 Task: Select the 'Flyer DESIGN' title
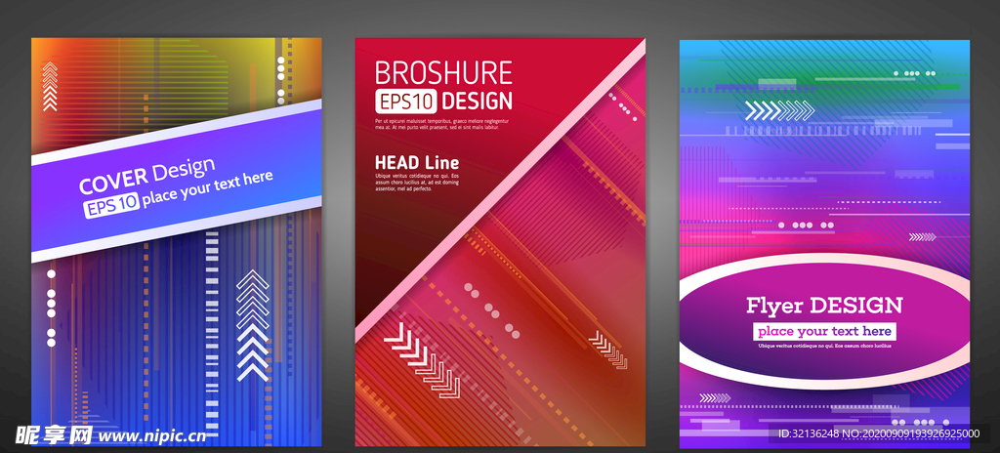[x=824, y=306]
